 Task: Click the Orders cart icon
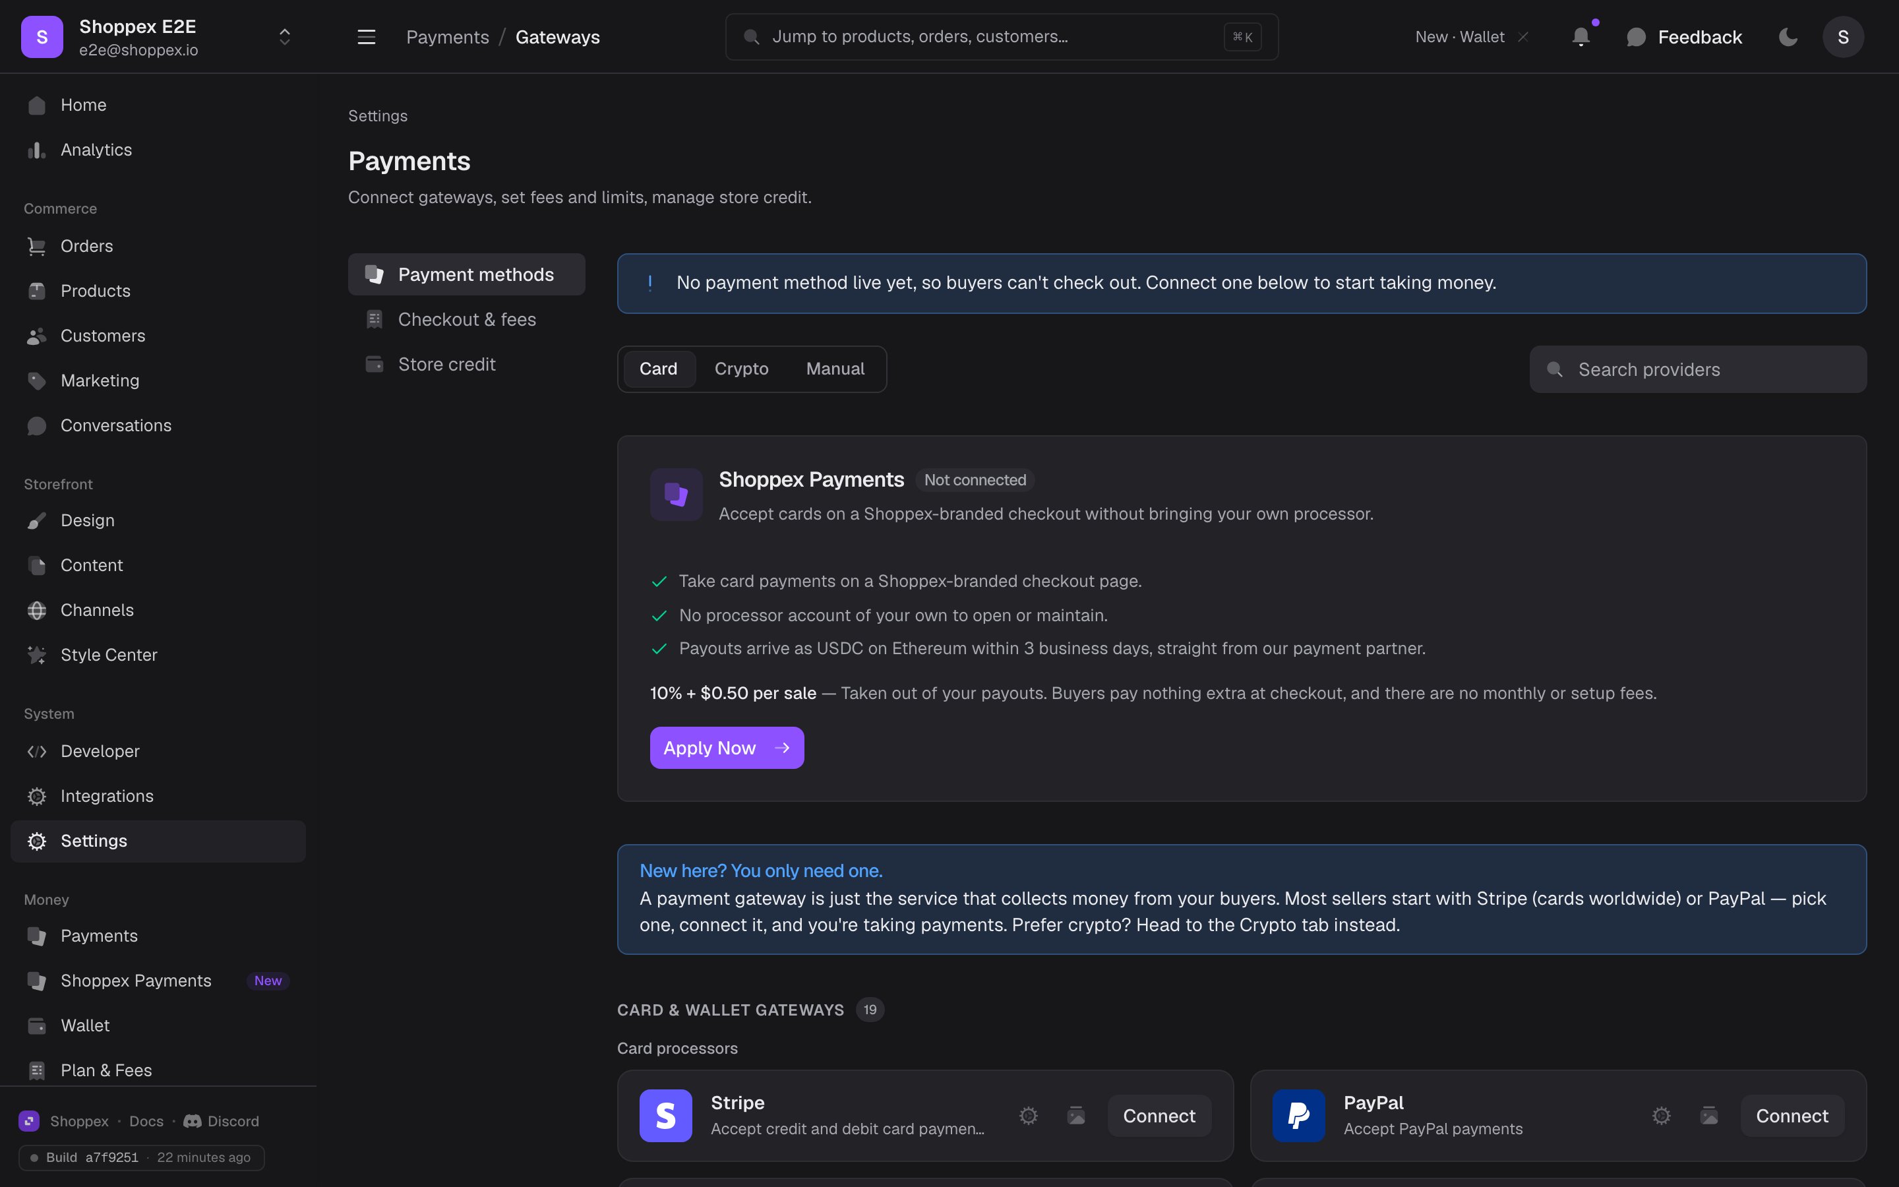tap(37, 247)
